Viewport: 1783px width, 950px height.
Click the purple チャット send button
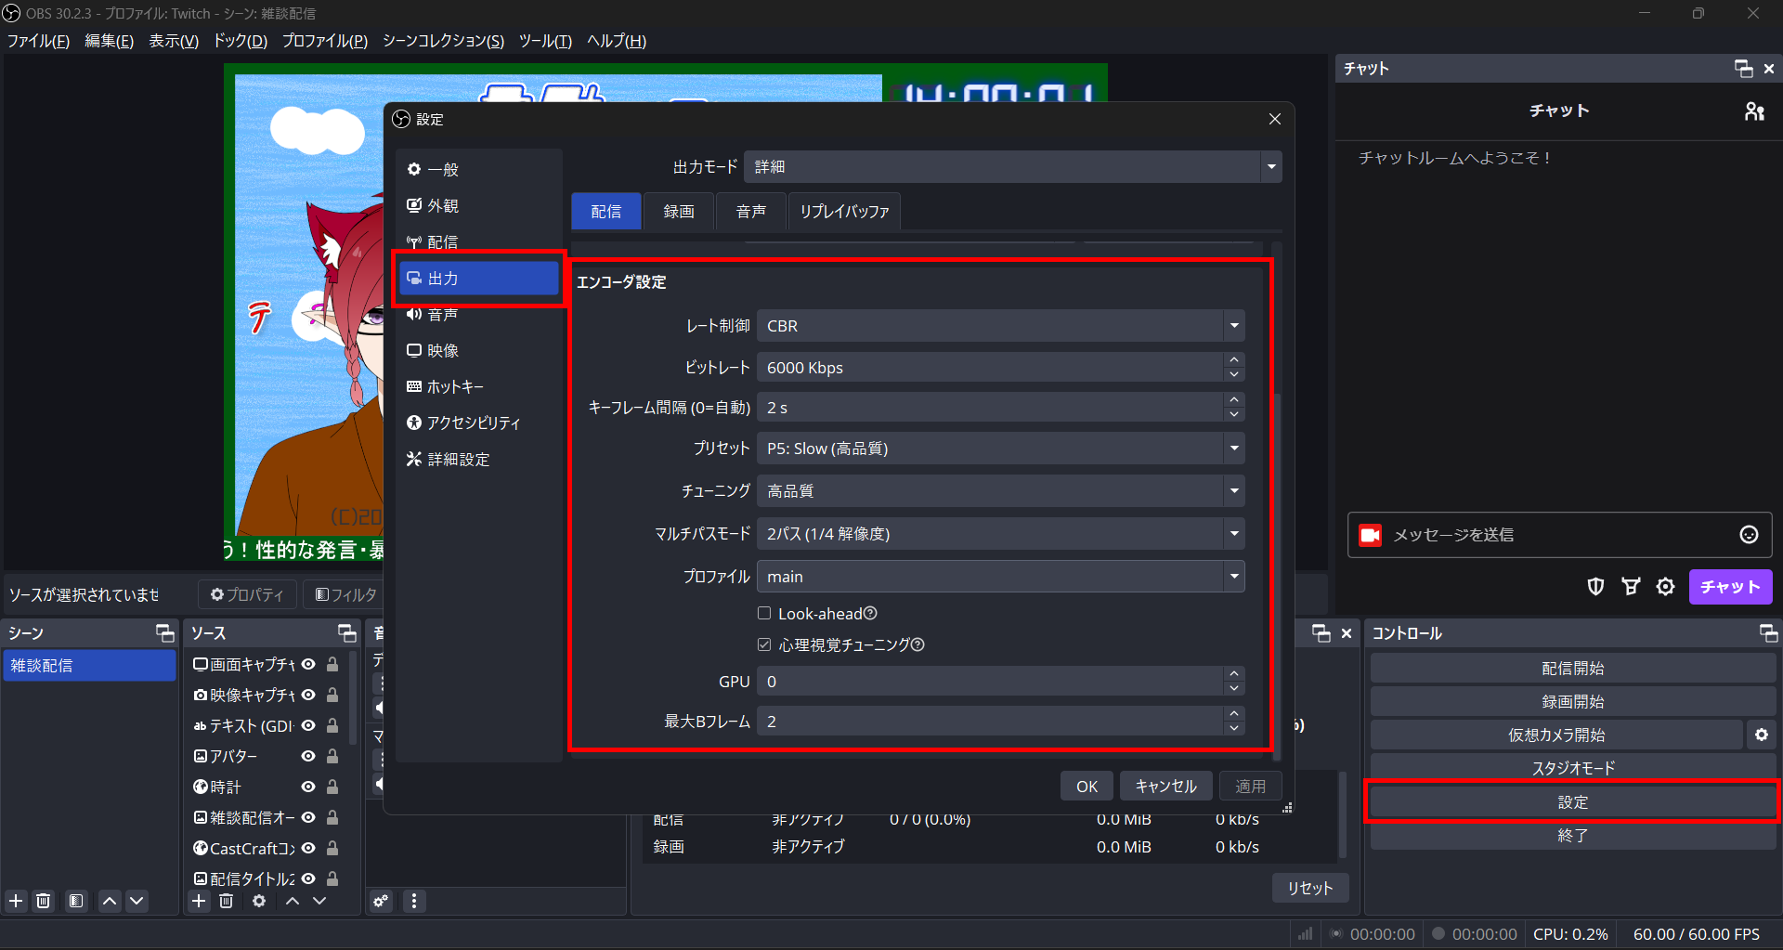tap(1730, 587)
